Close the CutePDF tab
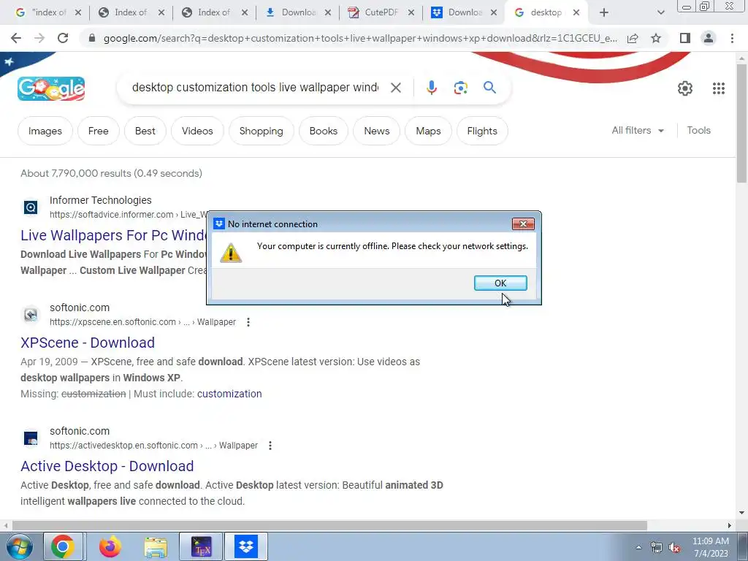The height and width of the screenshot is (561, 748). (x=411, y=12)
